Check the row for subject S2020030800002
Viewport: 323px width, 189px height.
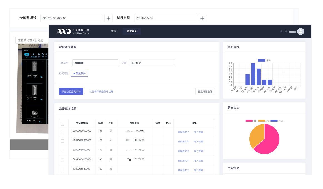coord(63,160)
